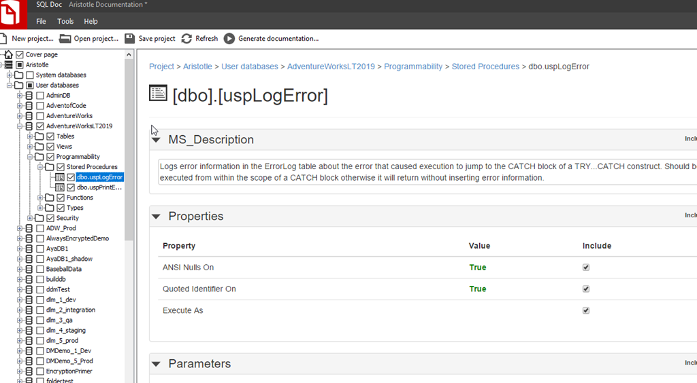Collapse the MS_Description section
This screenshot has width=697, height=383.
tap(156, 140)
